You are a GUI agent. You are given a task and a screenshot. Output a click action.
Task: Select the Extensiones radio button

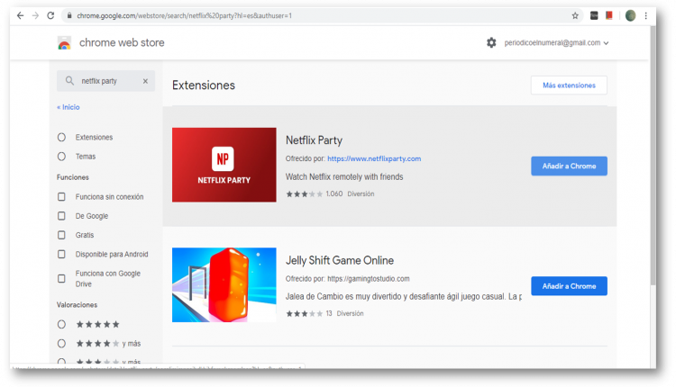(61, 137)
